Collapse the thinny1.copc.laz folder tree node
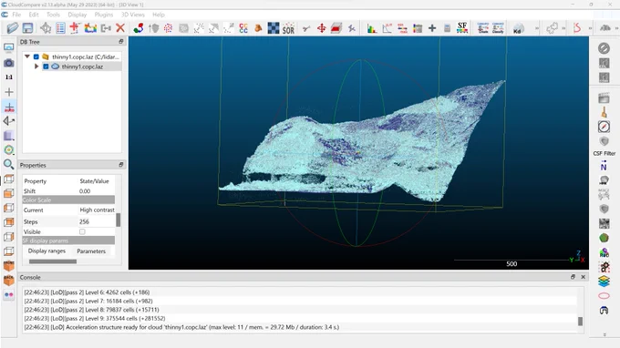Viewport: 620px width, 348px height. click(x=27, y=56)
